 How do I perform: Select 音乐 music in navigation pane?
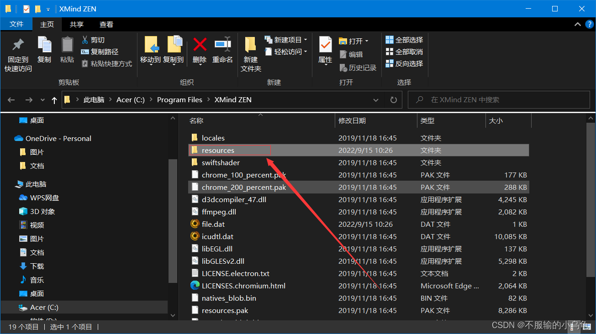point(37,280)
